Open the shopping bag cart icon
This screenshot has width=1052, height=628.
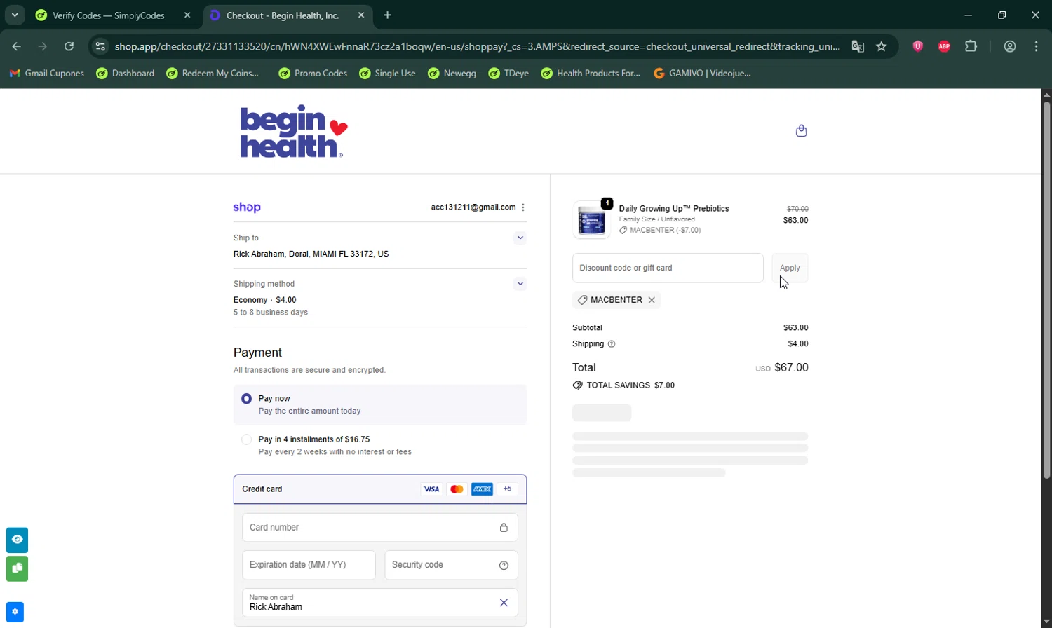tap(801, 131)
